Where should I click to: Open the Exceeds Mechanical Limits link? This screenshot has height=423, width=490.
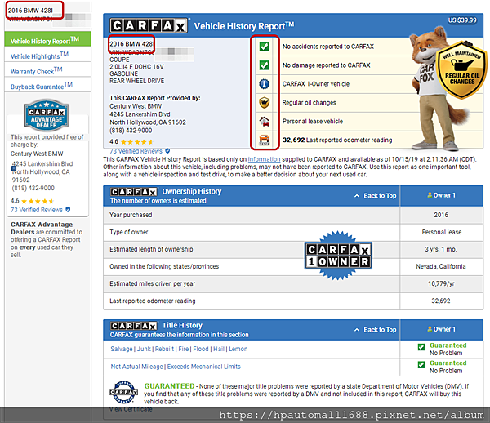[x=203, y=367]
